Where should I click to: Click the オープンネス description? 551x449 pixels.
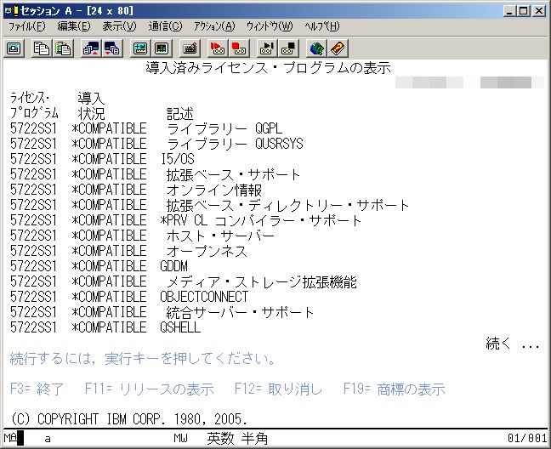(207, 251)
